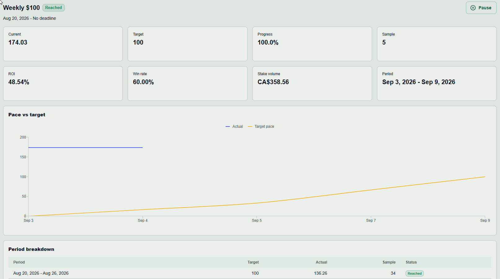The height and width of the screenshot is (279, 500).
Task: Click the Actual column header
Action: click(322, 262)
